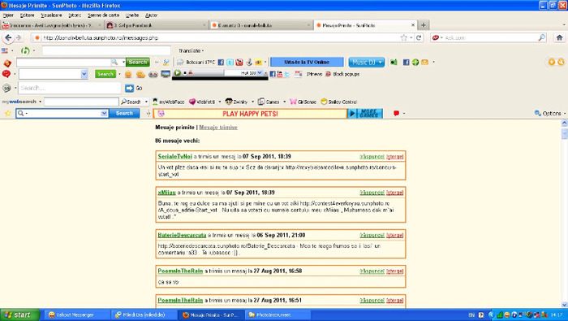This screenshot has height=321, width=568.
Task: Open the radio station selector dropdown
Action: pyautogui.click(x=260, y=73)
